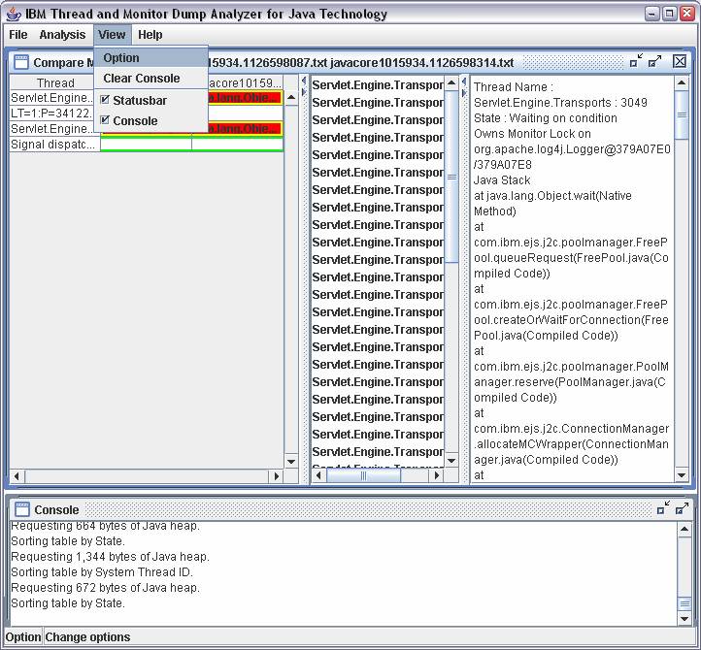The width and height of the screenshot is (701, 650).
Task: Click the 'Option' status bar label
Action: pyautogui.click(x=22, y=636)
